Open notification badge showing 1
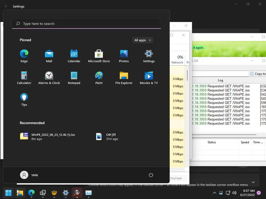The image size is (266, 199). tap(259, 193)
